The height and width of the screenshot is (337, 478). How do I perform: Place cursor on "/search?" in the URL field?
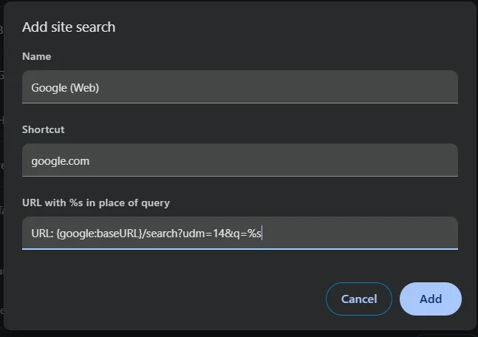(x=163, y=234)
